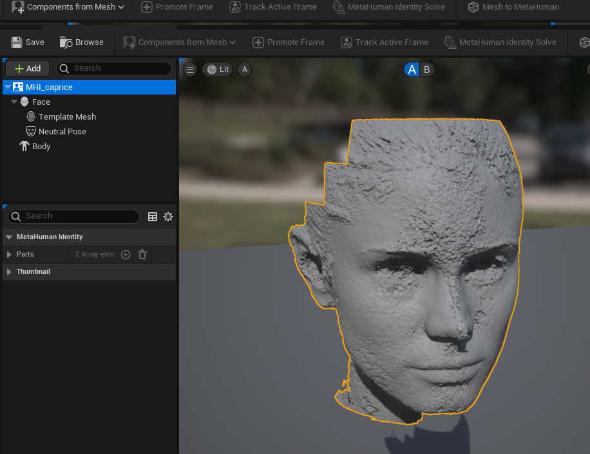Switch viewport to view B
This screenshot has height=454, width=590.
tap(426, 69)
